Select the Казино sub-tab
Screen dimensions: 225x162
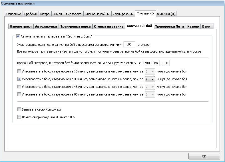(x=193, y=26)
